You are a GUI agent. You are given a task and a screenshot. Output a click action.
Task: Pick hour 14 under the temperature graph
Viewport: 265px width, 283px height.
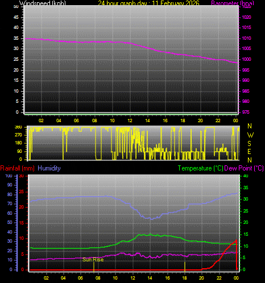150,278
